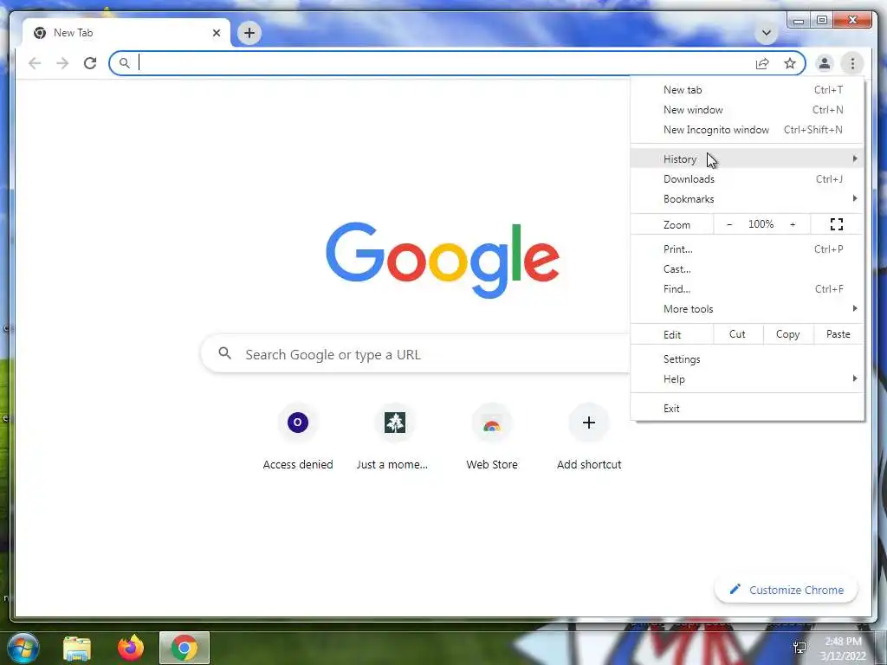Expand the More tools submenu
This screenshot has width=887, height=665.
[748, 309]
